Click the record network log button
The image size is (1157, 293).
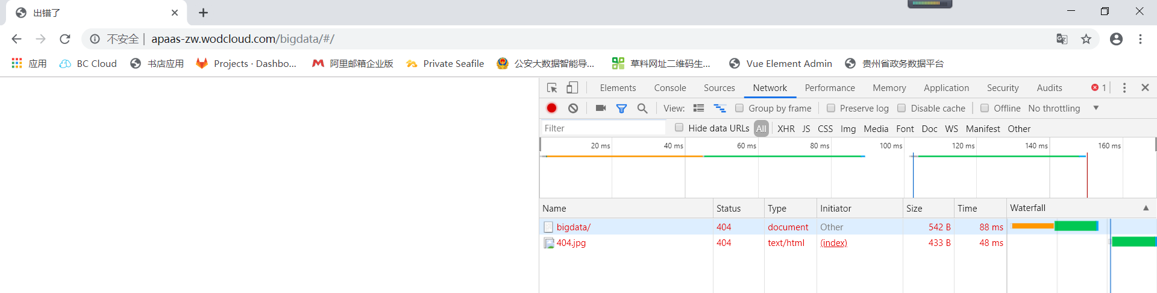click(551, 108)
